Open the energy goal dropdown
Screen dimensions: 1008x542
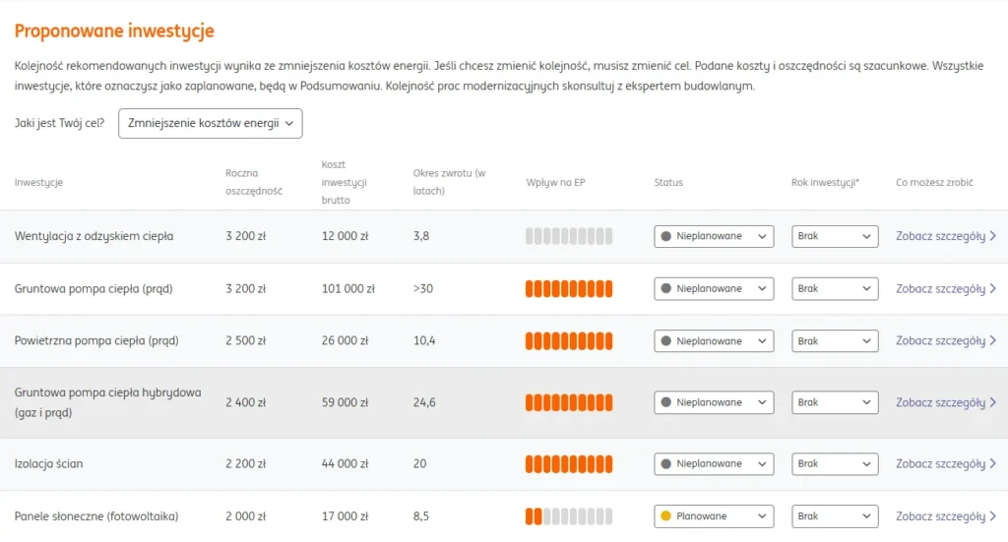click(210, 124)
